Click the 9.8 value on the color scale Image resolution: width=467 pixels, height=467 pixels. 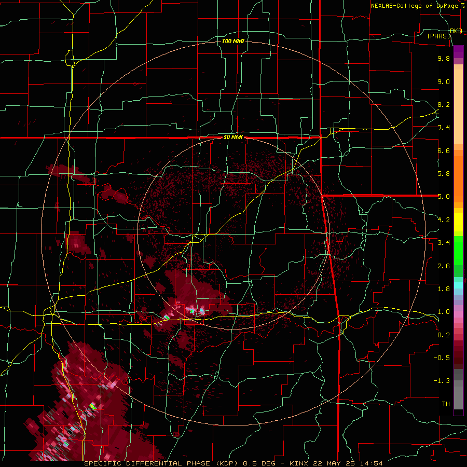tap(444, 58)
